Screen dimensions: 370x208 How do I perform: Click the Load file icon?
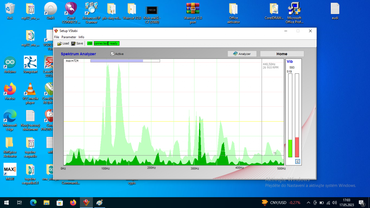tap(60, 43)
